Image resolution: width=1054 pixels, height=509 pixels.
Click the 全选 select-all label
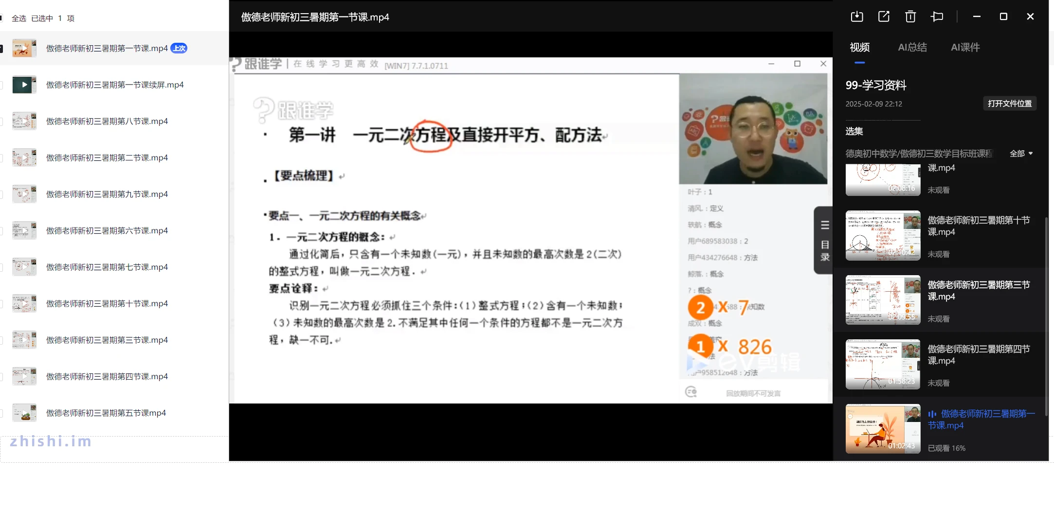pos(19,18)
